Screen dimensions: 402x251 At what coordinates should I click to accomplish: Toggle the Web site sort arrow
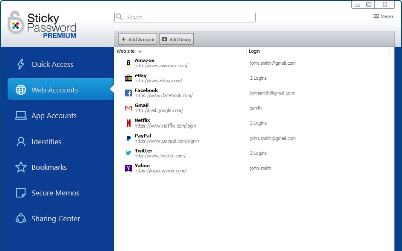[x=140, y=51]
